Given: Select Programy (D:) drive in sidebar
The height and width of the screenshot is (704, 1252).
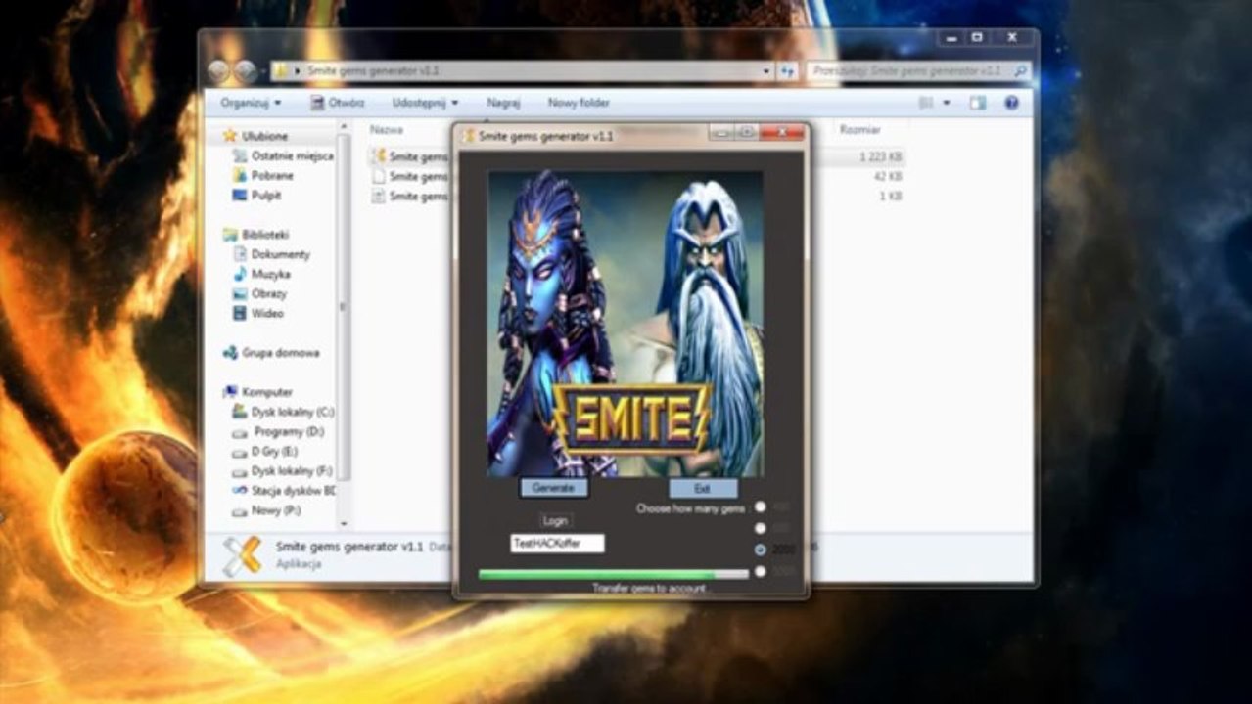Looking at the screenshot, I should click(289, 431).
